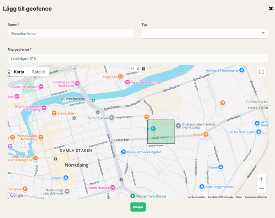The height and width of the screenshot is (218, 275).
Task: Toggle fullscreen map view
Action: pyautogui.click(x=261, y=72)
